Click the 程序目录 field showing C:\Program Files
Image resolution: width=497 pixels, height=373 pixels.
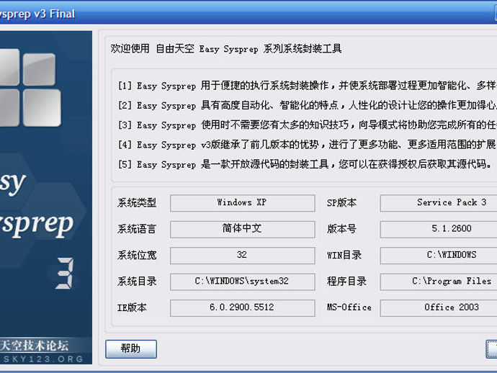439,282
